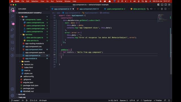Expand the OUTLINE section

(22, 94)
